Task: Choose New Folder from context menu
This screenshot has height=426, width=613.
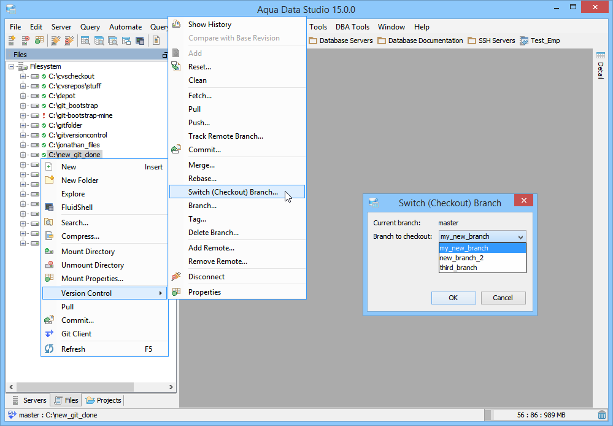Action: [105, 180]
